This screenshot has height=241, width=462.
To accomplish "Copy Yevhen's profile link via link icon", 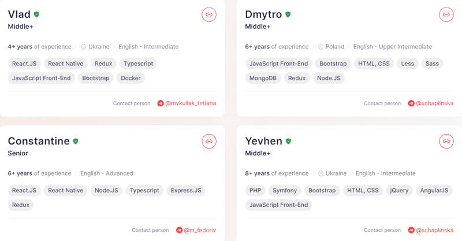I will [x=446, y=141].
